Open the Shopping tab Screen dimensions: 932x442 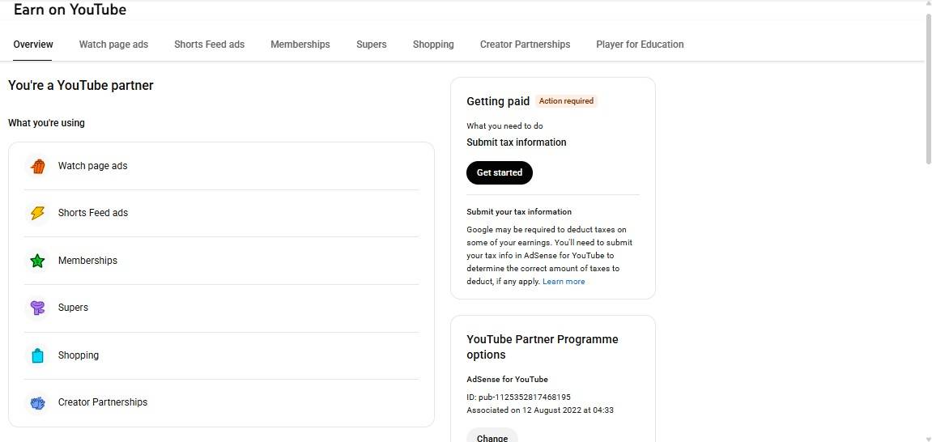pos(433,45)
